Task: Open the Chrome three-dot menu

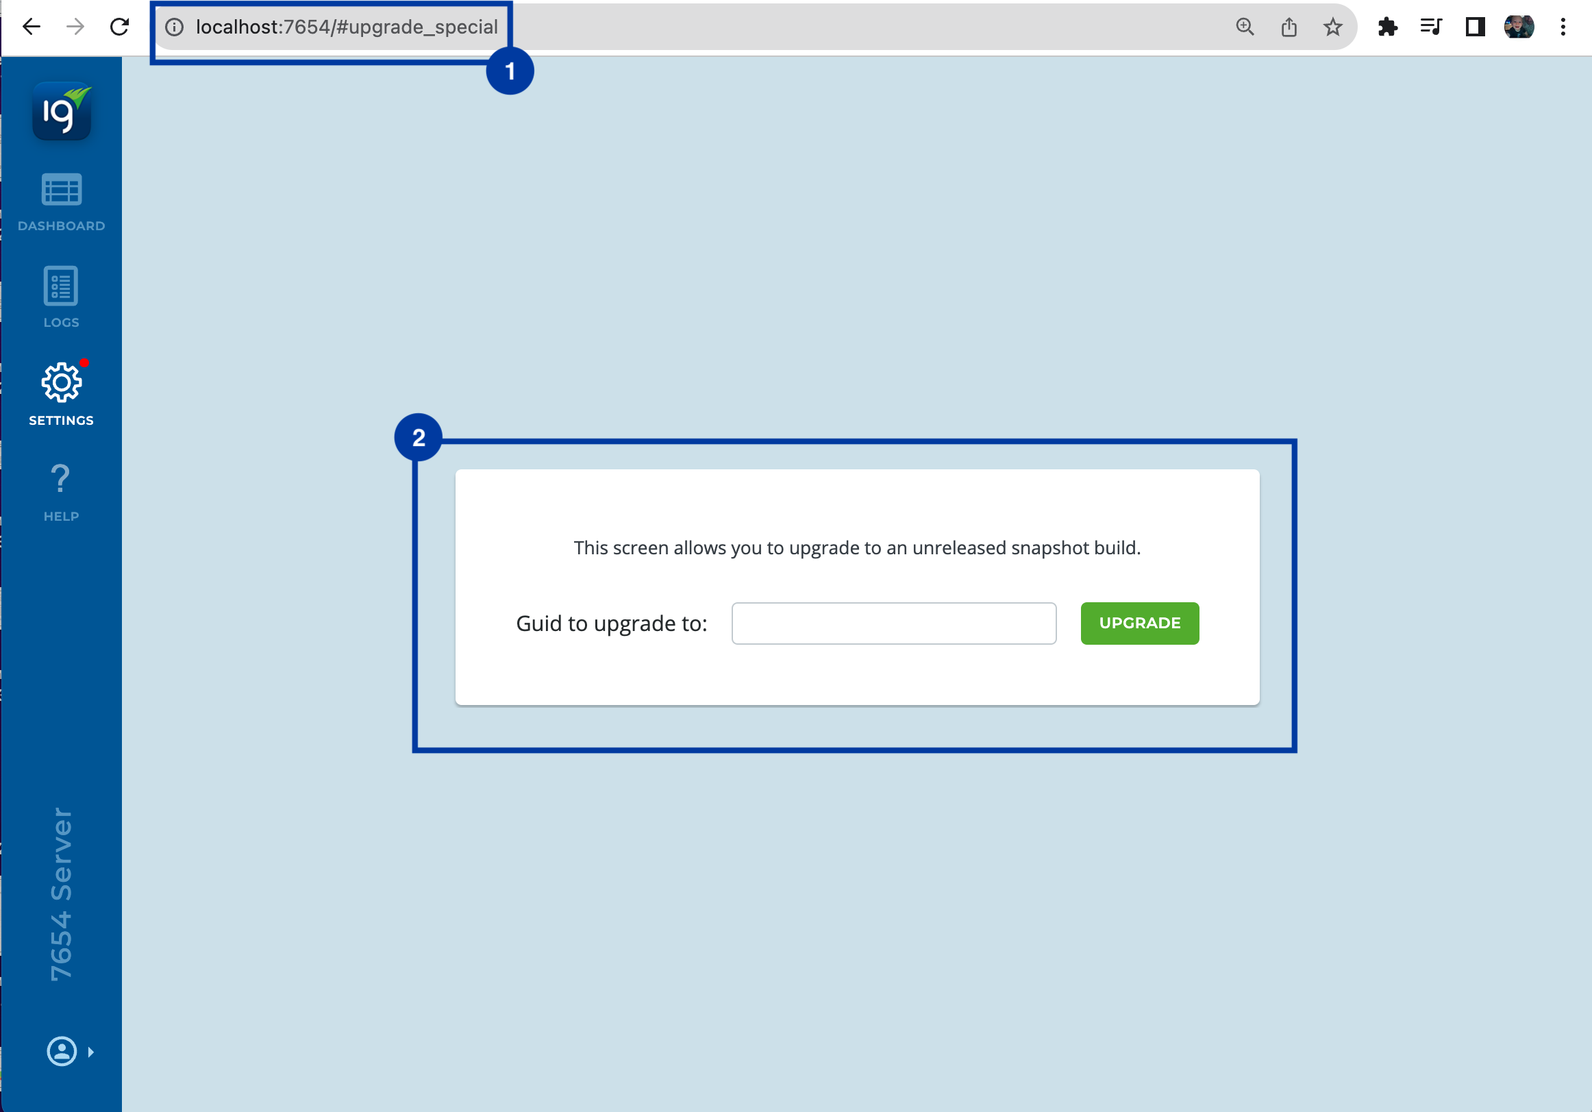Action: (x=1563, y=27)
